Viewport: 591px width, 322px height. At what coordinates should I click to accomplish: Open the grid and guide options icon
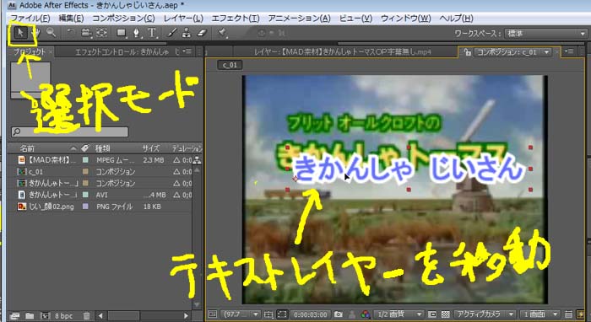coord(268,314)
